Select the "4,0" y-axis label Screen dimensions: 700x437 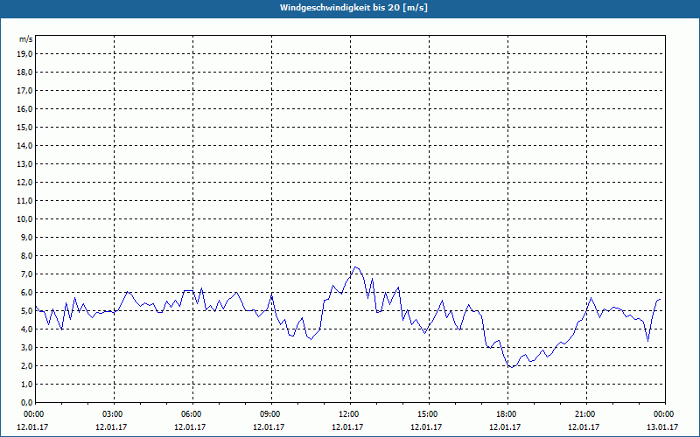[27, 329]
